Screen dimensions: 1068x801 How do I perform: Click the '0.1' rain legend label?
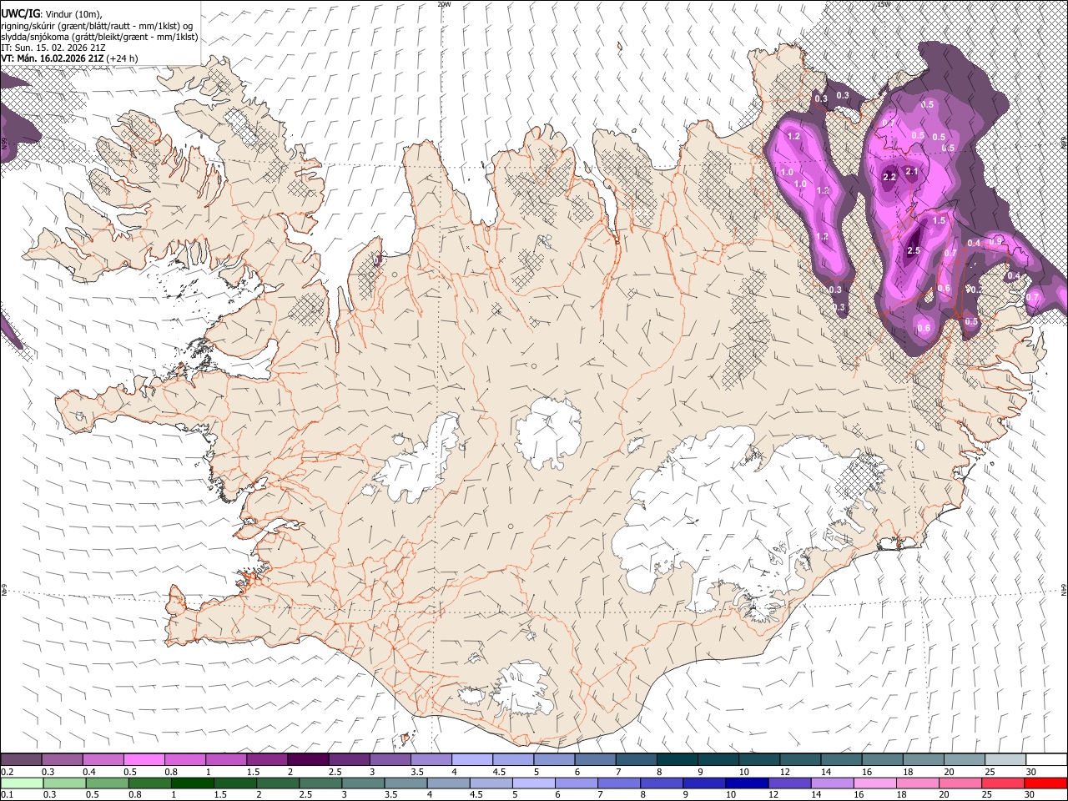(x=7, y=794)
